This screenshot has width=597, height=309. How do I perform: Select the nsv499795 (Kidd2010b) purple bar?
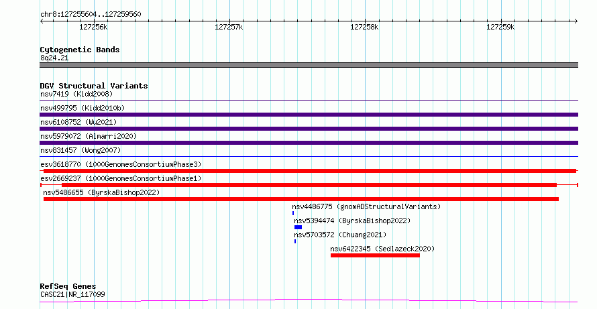tap(309, 115)
